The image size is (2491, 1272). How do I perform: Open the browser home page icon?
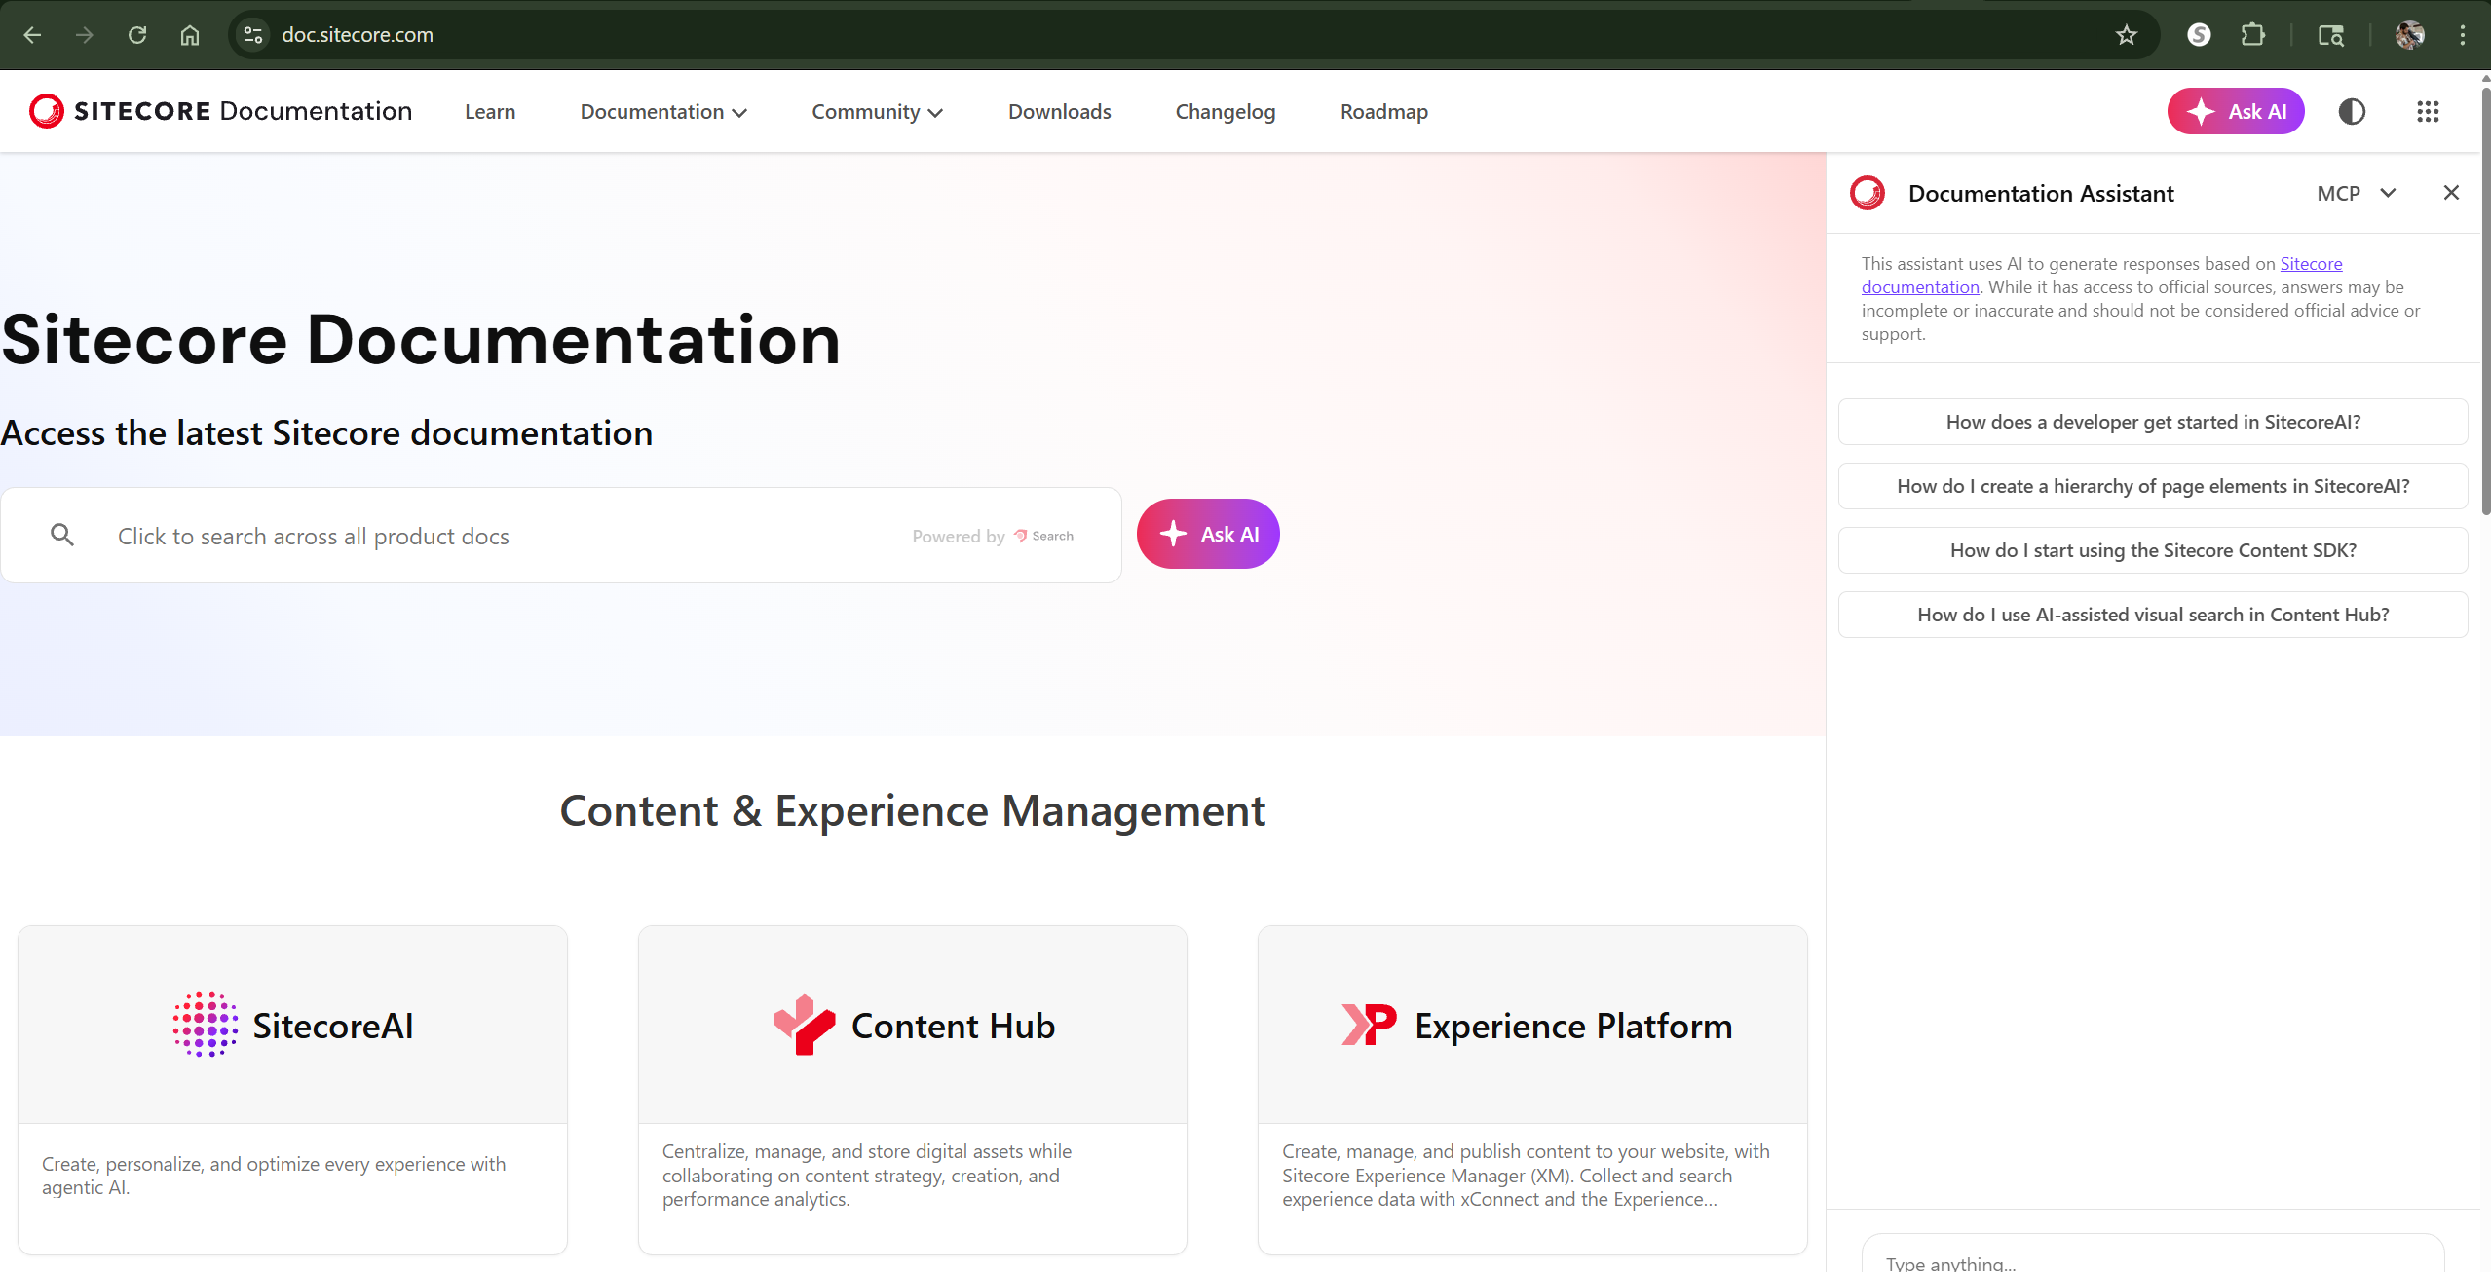tap(190, 35)
